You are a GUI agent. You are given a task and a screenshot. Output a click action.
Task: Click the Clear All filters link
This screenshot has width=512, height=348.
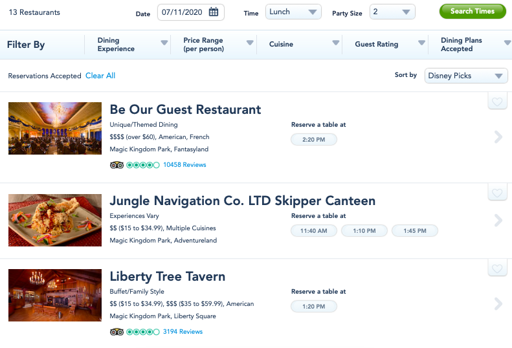(100, 76)
